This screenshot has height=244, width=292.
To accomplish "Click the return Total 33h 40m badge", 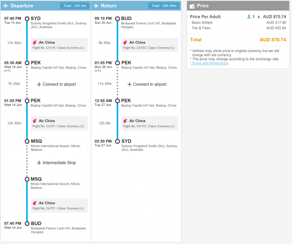I will pyautogui.click(x=164, y=6).
